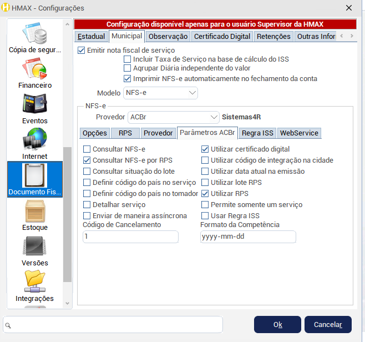Select the Financeiro sidebar icon

[35, 69]
